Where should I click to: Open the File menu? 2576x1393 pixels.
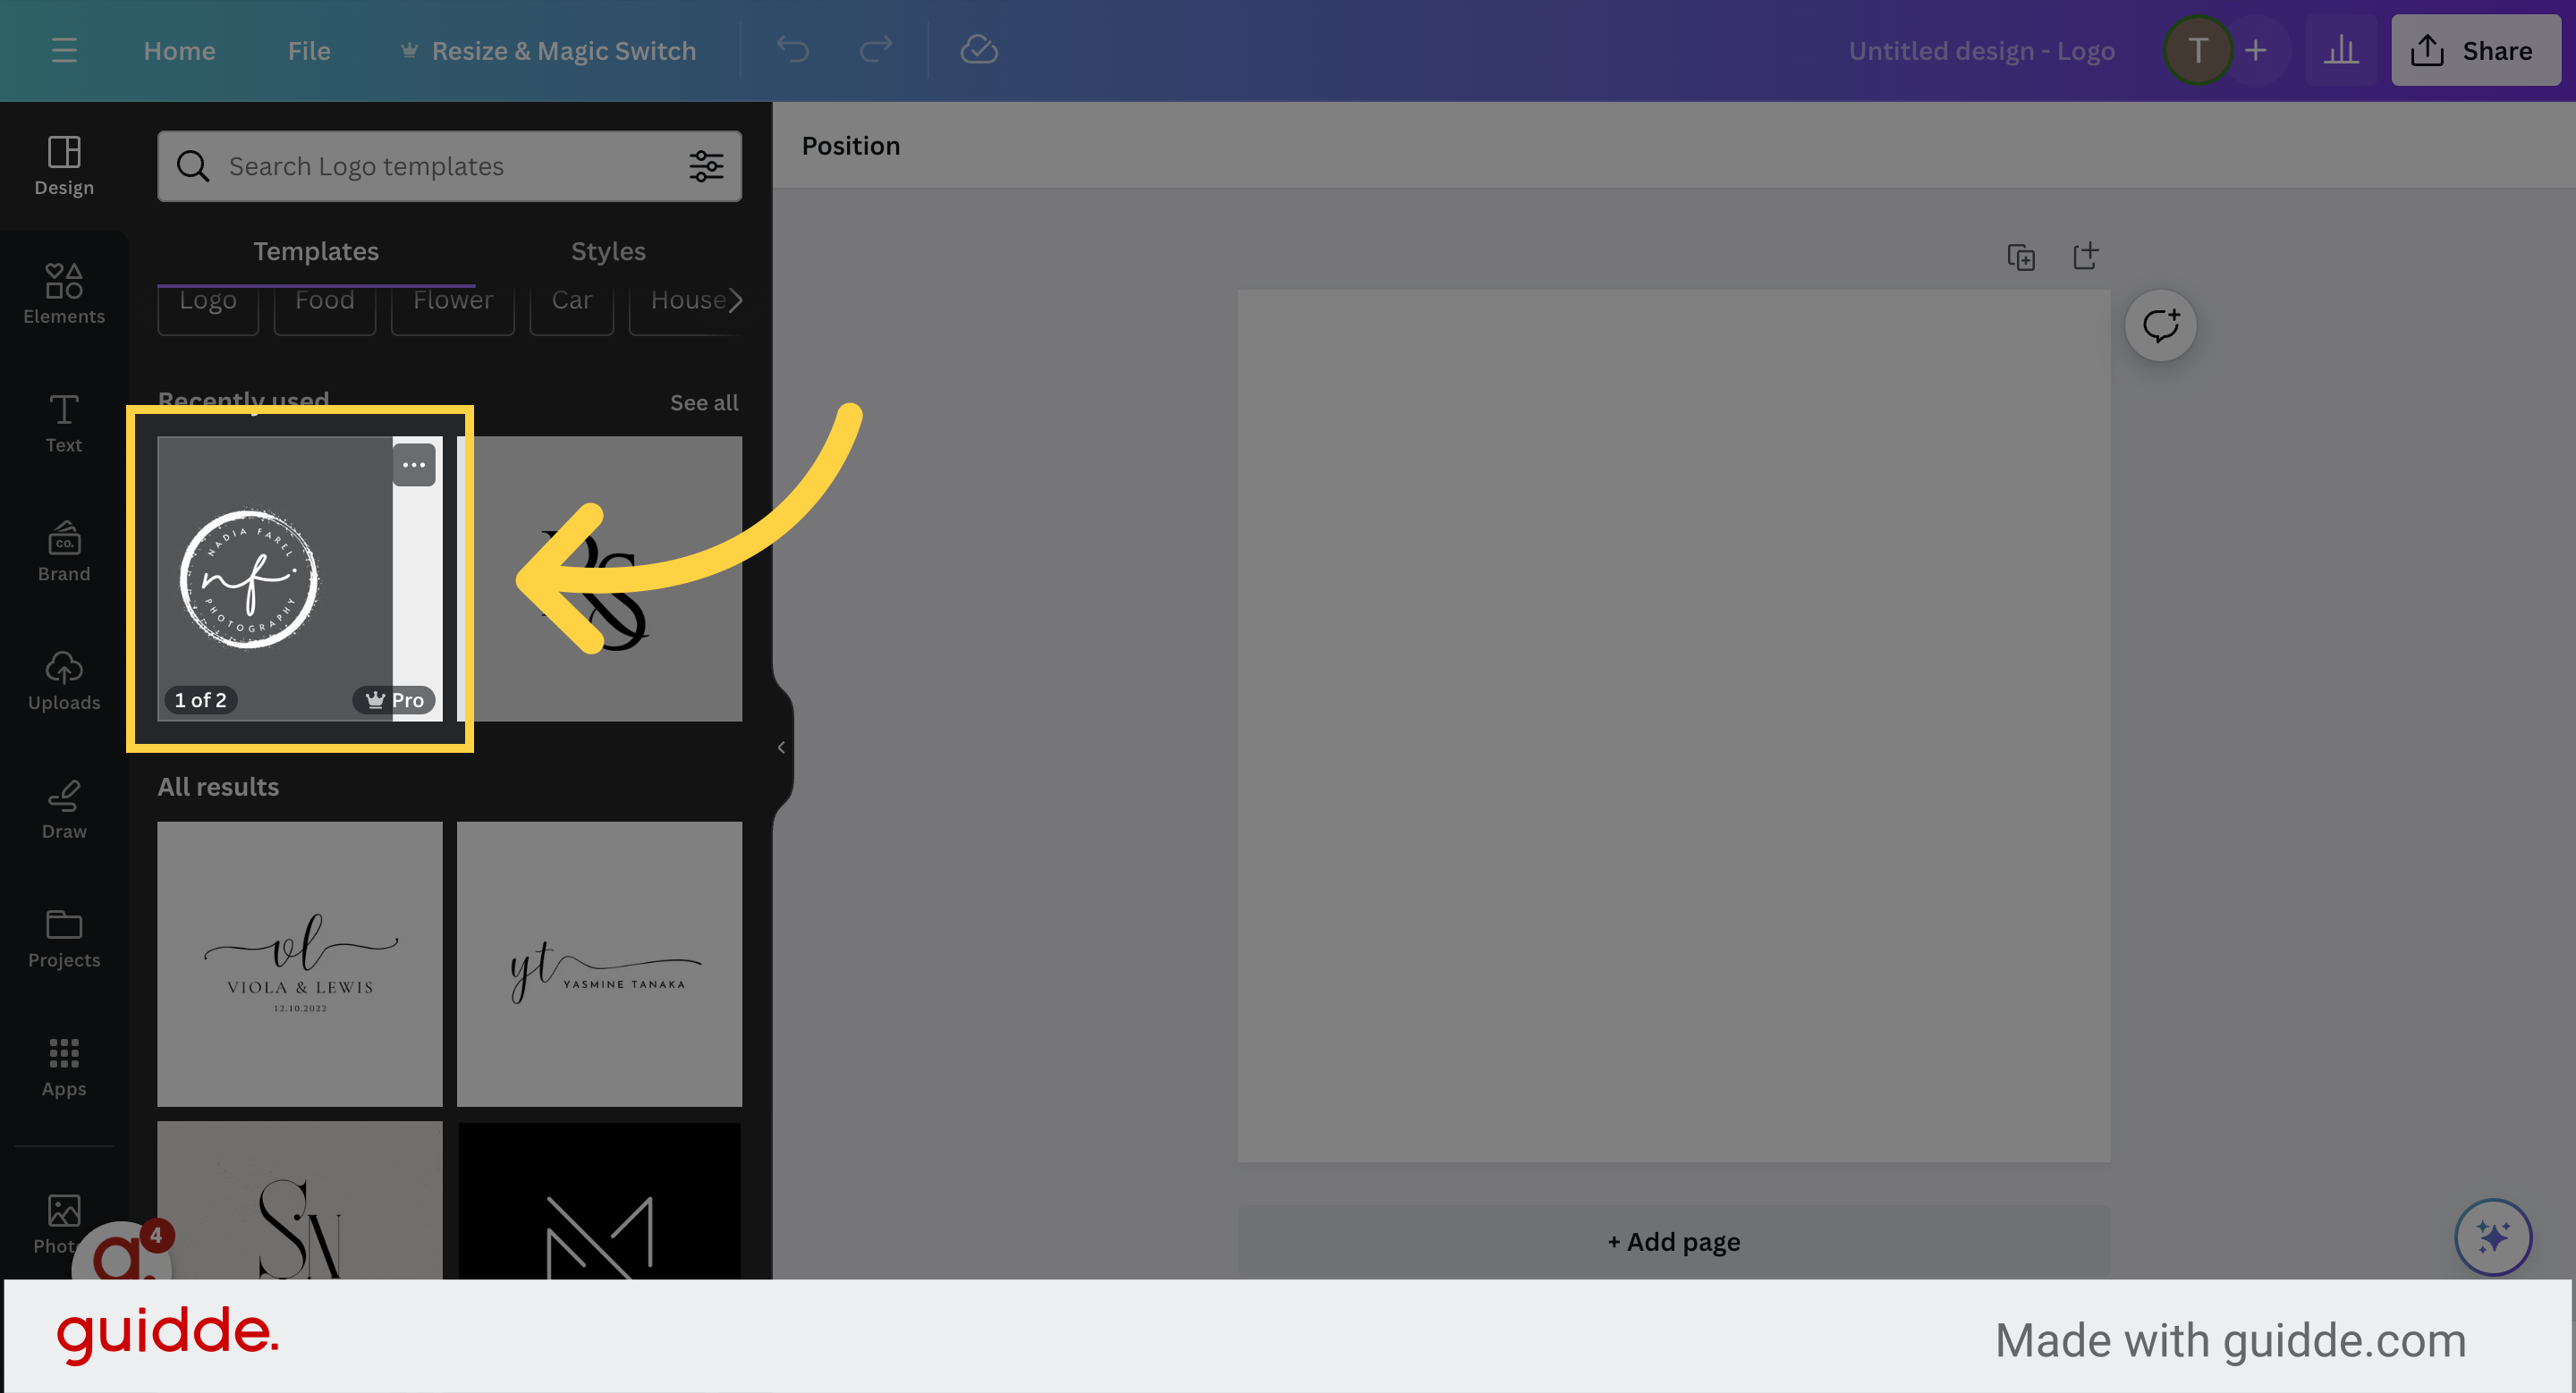309,50
